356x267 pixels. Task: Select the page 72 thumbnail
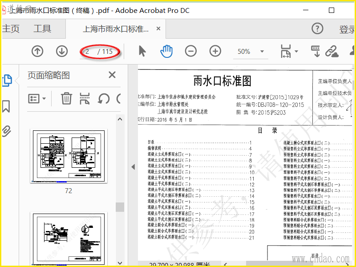69,156
